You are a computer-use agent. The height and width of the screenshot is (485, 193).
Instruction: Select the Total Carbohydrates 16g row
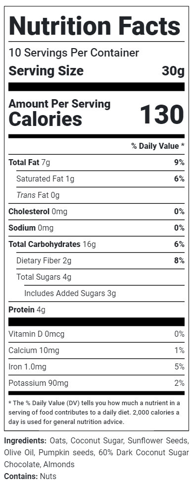pos(96,244)
